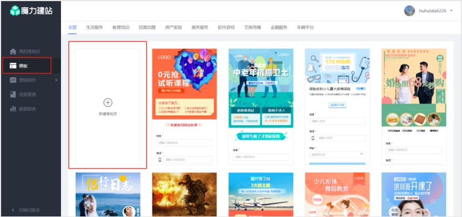Screen dimensions: 462x217
Task: Open the 170种疾病 insurance template thumbnail
Action: [x=337, y=106]
